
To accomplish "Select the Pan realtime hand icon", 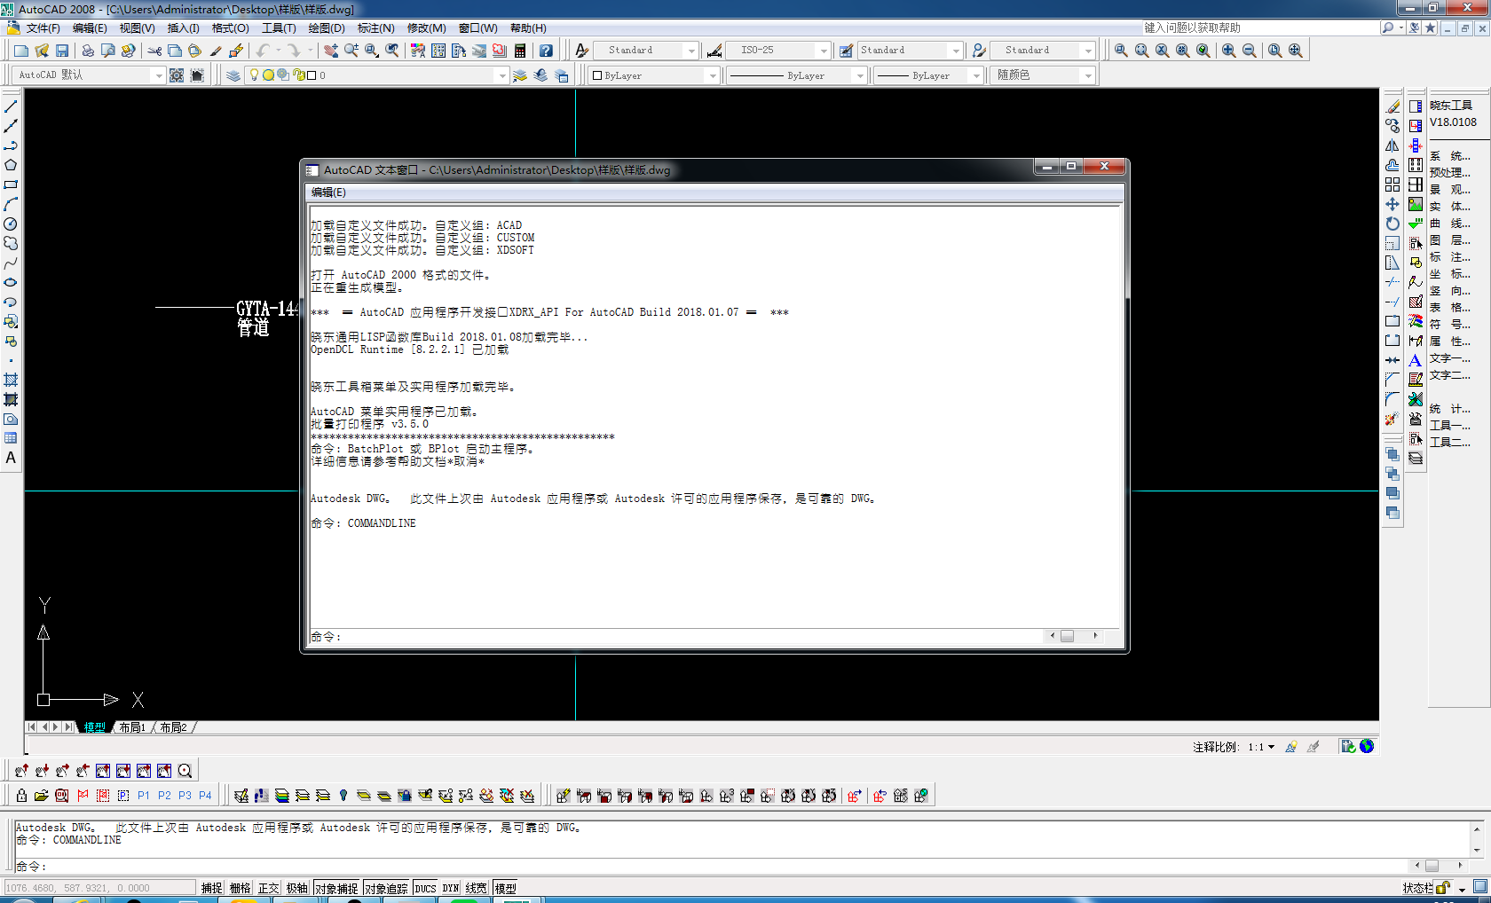I will click(331, 51).
